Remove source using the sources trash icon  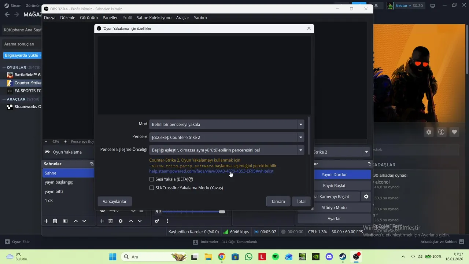point(110,221)
